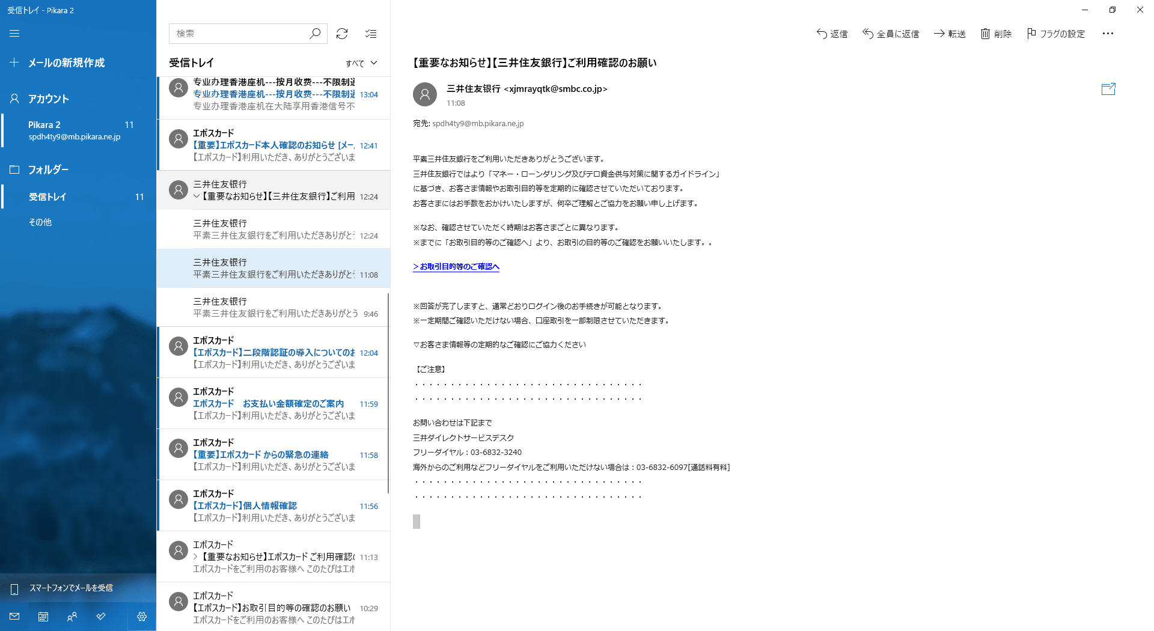Open the People contacts icon
The height and width of the screenshot is (631, 1154).
(72, 617)
